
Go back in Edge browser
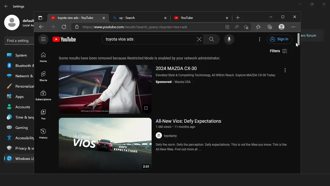click(x=41, y=27)
